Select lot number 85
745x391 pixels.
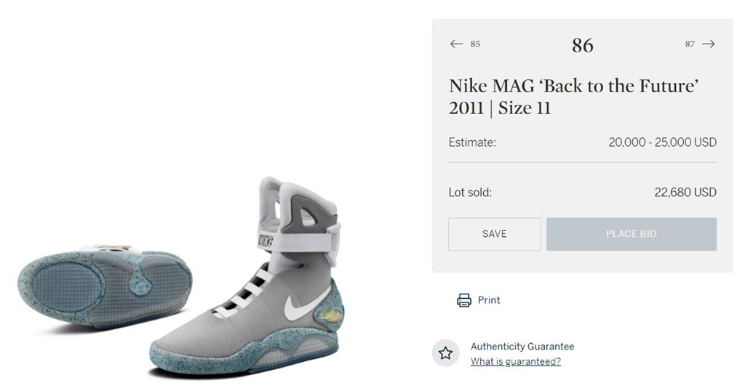click(x=475, y=44)
